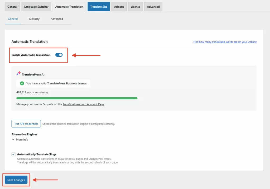Click the 'TranslatePress Business license' text

[67, 84]
